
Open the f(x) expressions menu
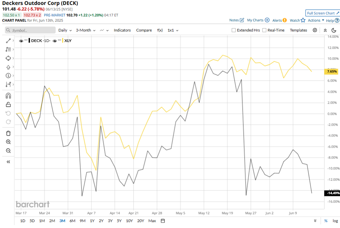[x=160, y=30]
